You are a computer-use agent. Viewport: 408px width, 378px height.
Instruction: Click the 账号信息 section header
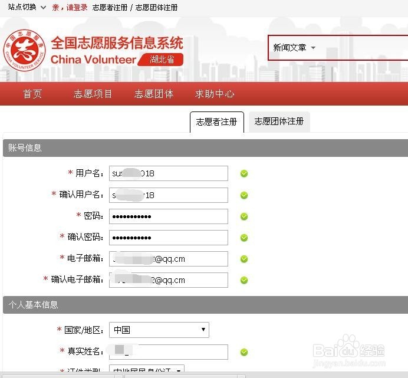[x=206, y=148]
